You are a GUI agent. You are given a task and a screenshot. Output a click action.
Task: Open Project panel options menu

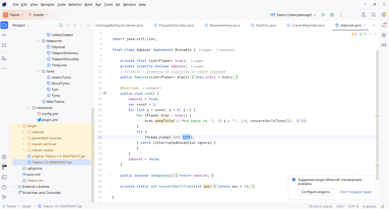click(82, 25)
